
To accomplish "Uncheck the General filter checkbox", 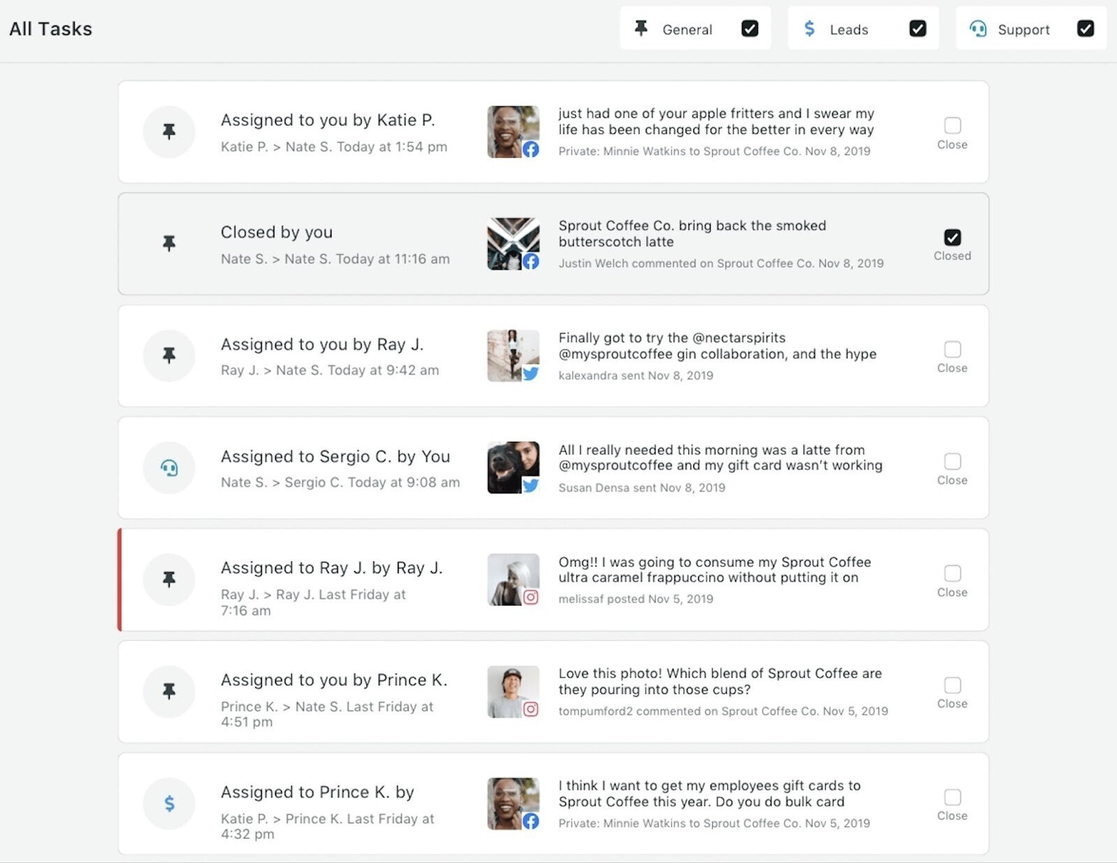I will point(750,29).
